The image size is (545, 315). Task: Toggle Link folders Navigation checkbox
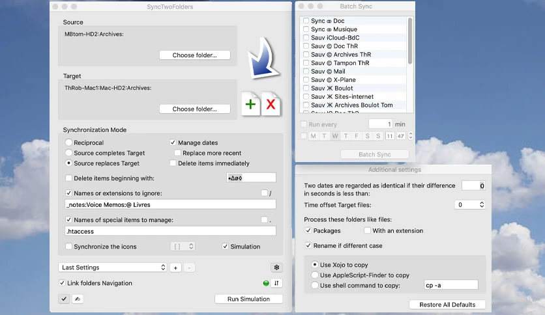(62, 283)
